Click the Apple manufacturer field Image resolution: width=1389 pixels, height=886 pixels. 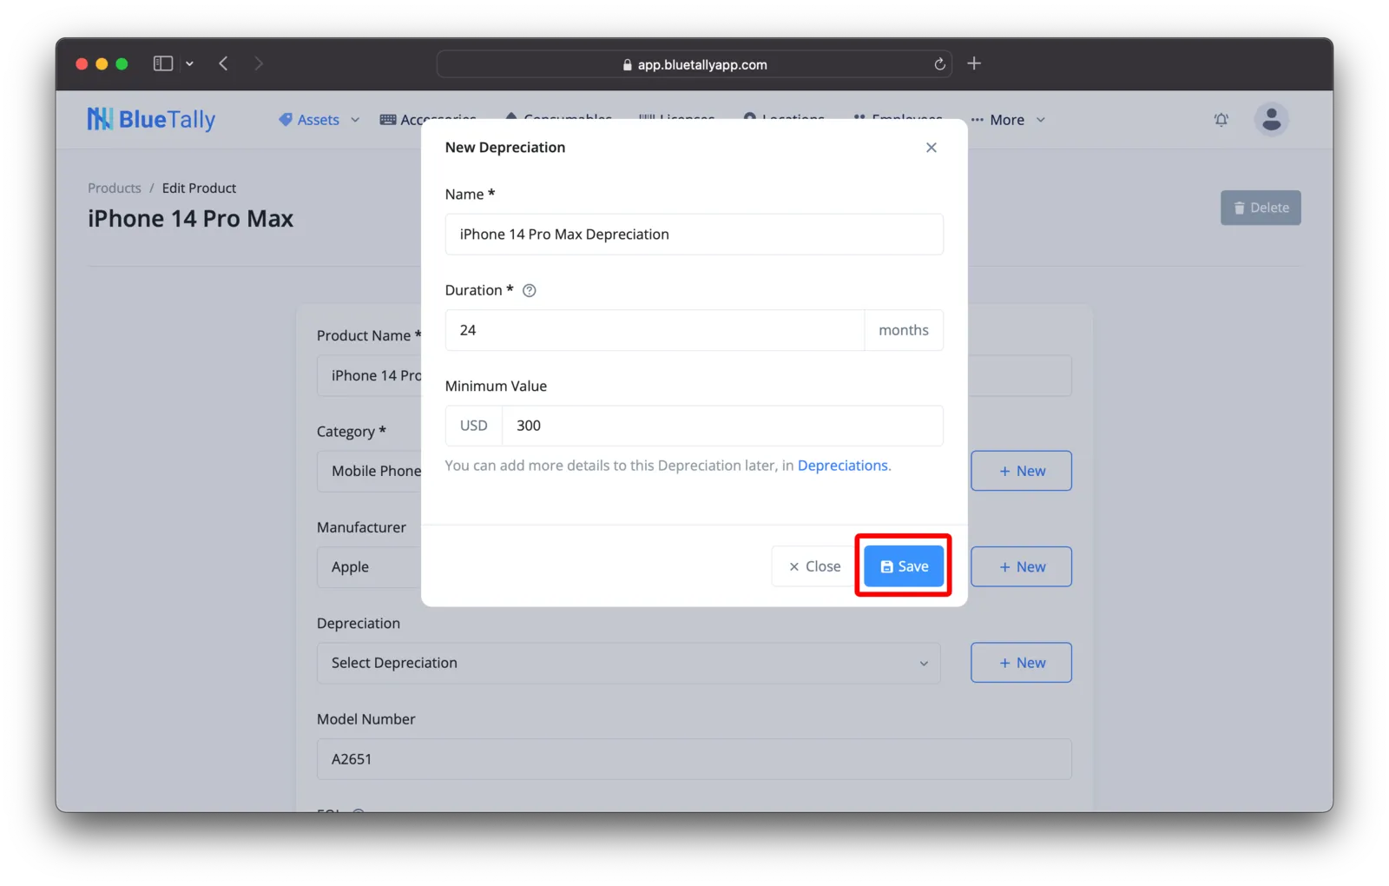pyautogui.click(x=370, y=566)
